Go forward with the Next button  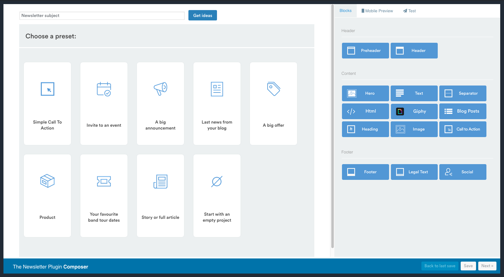(487, 266)
